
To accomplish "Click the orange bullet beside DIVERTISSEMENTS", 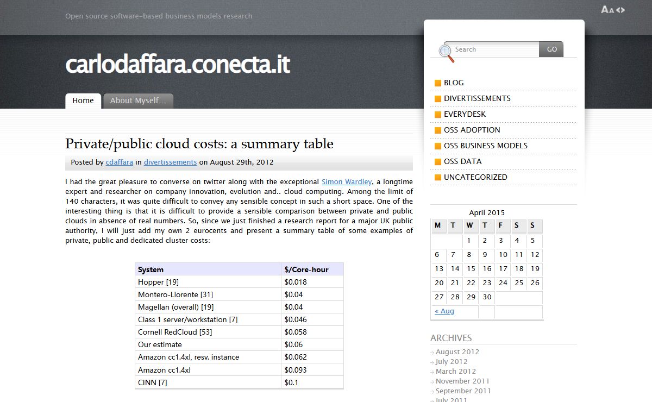I will tap(438, 99).
